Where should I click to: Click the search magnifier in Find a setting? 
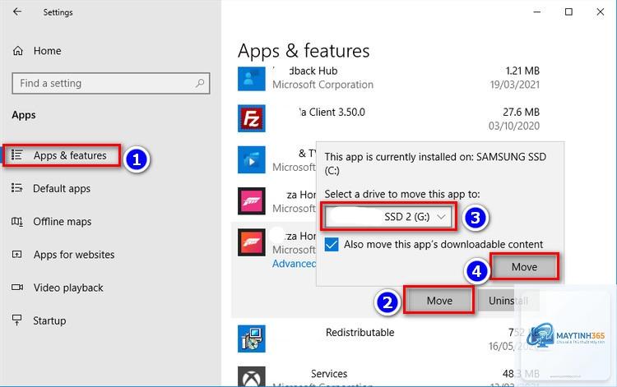200,83
